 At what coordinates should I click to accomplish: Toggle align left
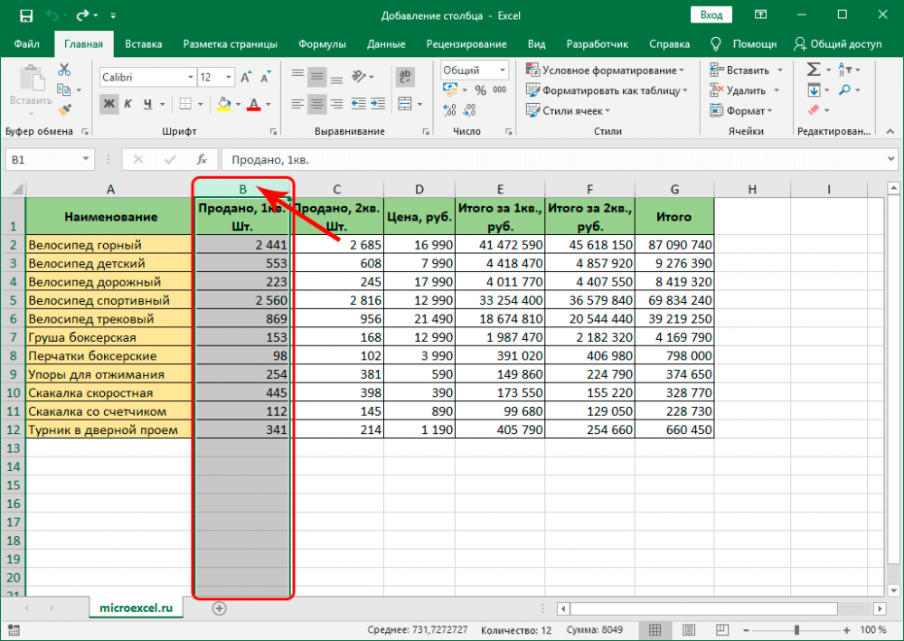297,104
